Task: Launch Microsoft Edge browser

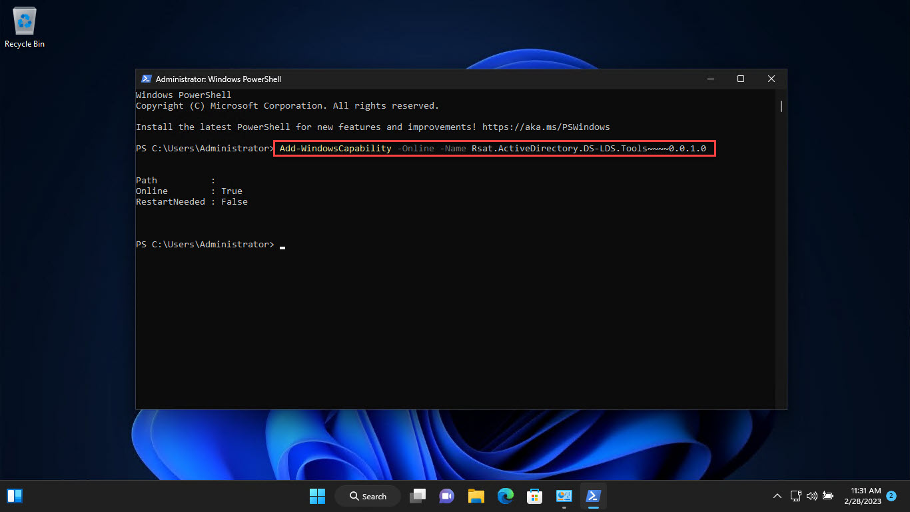Action: click(505, 496)
